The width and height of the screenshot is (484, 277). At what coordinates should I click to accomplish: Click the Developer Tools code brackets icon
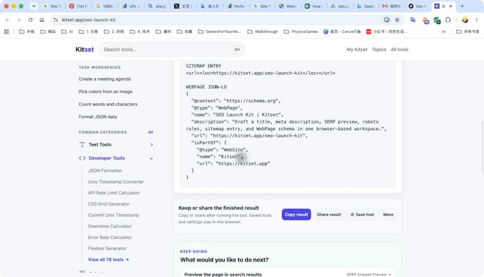82,158
